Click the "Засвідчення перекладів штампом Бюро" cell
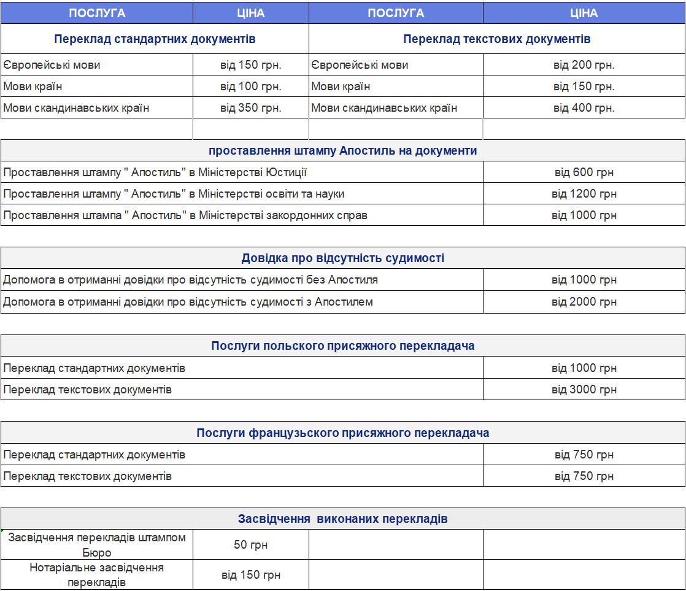Viewport: 686px width, 591px height. (x=97, y=545)
